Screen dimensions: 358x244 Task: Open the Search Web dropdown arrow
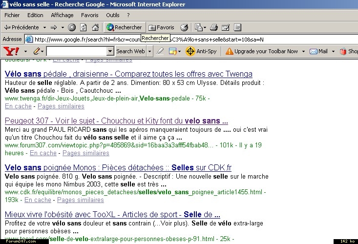click(149, 52)
